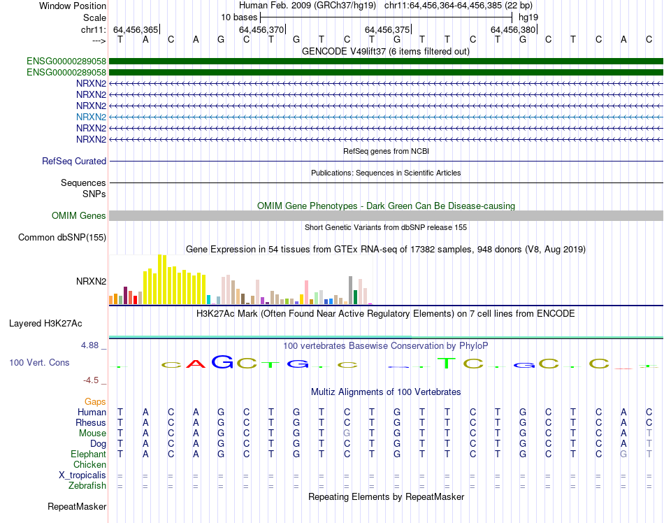This screenshot has height=523, width=664.
Task: Click the 10 bases scale text
Action: 239,17
